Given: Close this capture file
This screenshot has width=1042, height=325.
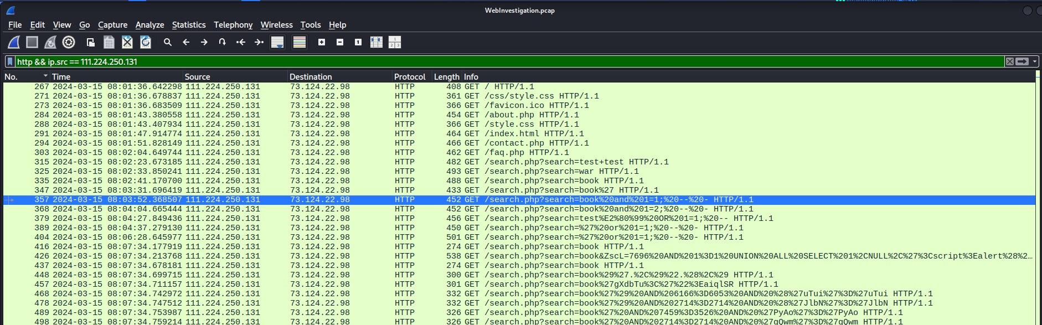Looking at the screenshot, I should (x=127, y=42).
